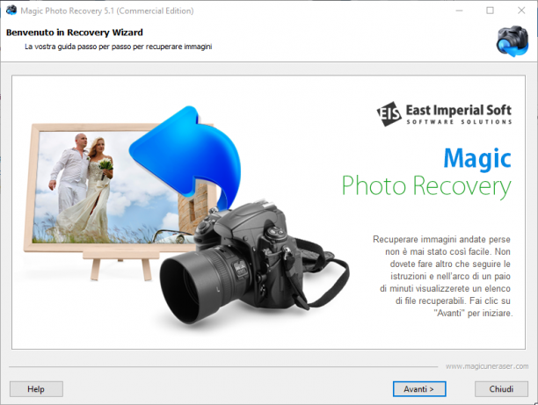Open the www.magicuneraser.com link
Image resolution: width=538 pixels, height=405 pixels.
pos(487,366)
